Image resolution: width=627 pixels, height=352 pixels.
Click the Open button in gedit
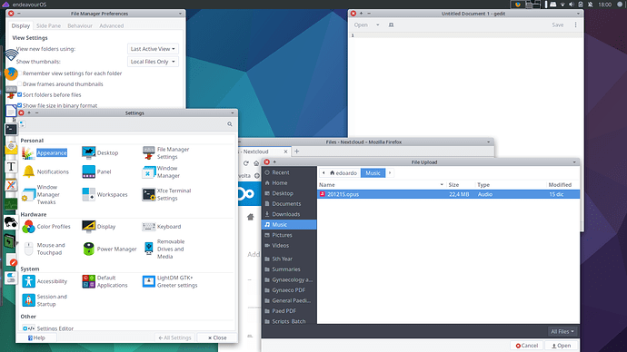pos(361,24)
